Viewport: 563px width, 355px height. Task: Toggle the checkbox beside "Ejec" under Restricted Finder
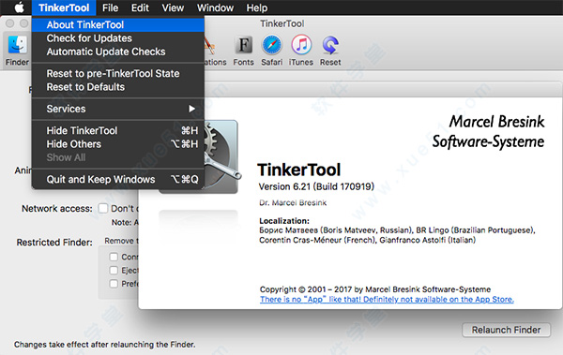tap(114, 270)
